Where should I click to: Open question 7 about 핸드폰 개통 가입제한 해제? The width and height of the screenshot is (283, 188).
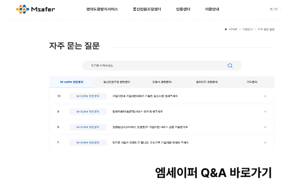tap(151, 142)
